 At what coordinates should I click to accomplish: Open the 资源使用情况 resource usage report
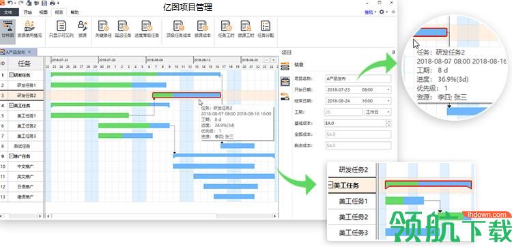30,29
